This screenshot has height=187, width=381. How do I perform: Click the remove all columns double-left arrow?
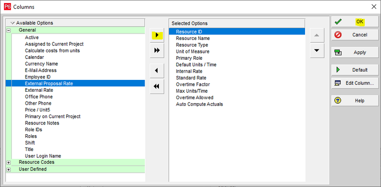(x=157, y=86)
